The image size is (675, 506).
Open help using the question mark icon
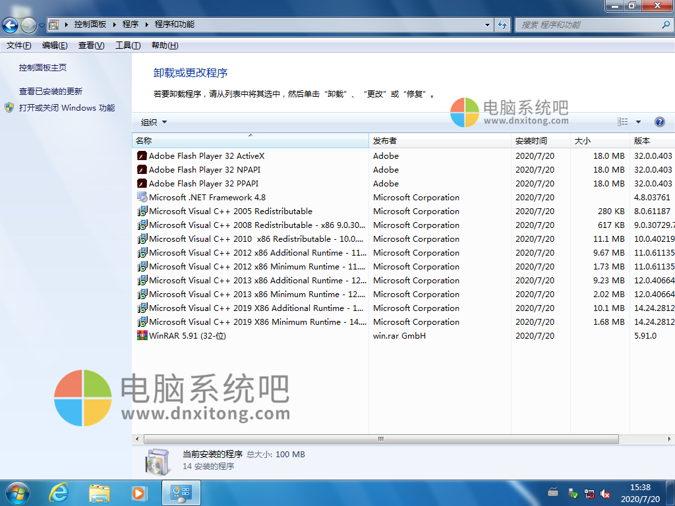(x=660, y=122)
